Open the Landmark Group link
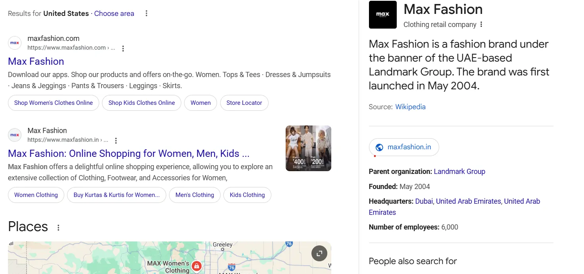 459,171
